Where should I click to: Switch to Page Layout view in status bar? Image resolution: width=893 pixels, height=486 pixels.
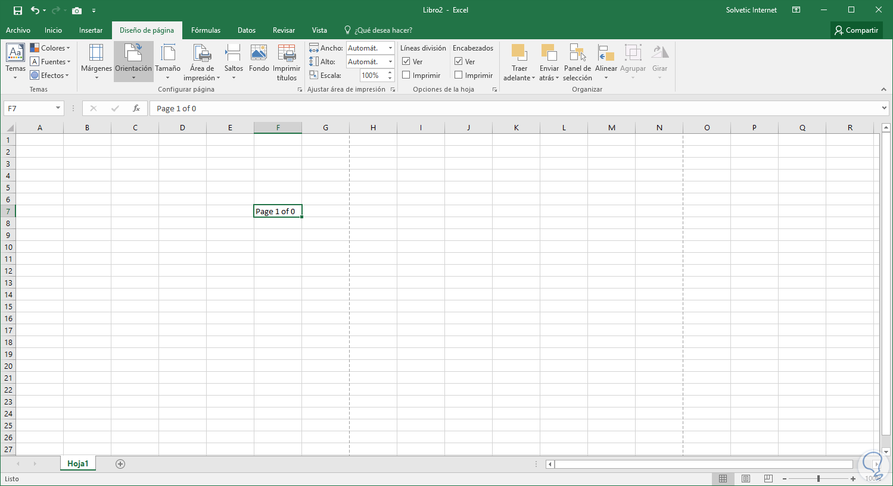coord(746,479)
